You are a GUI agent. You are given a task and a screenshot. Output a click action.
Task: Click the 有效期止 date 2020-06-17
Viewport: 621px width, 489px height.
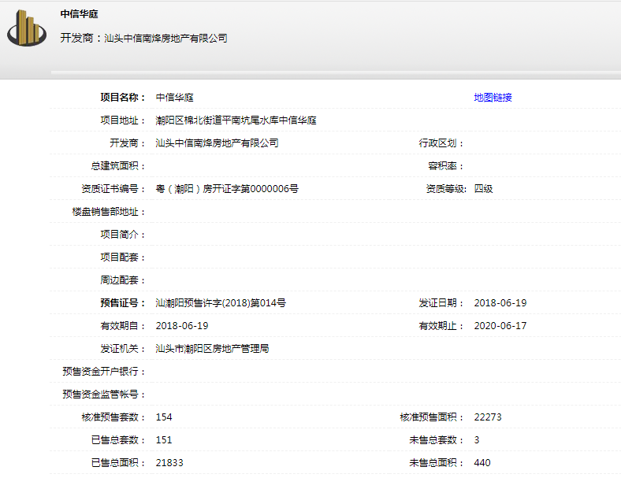(500, 326)
